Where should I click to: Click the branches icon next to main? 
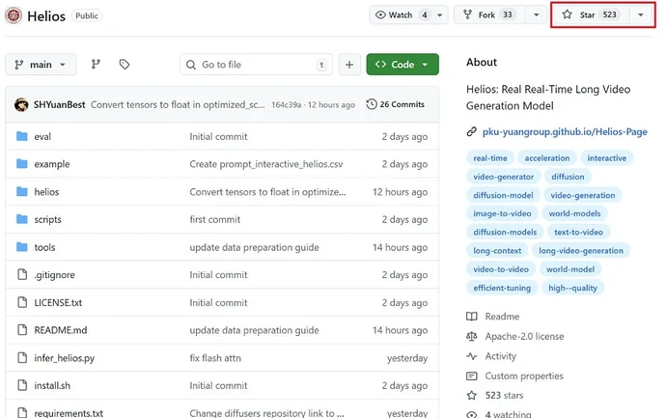tap(96, 64)
